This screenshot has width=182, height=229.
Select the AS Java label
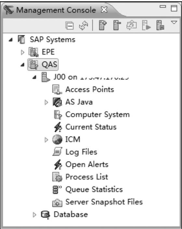(79, 102)
